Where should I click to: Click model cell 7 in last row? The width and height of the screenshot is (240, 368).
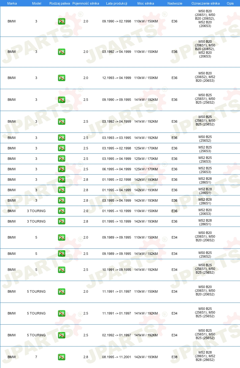(x=36, y=357)
